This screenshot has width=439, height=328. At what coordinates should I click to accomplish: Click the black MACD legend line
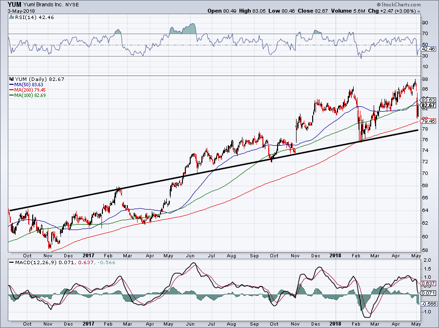(x=12, y=263)
